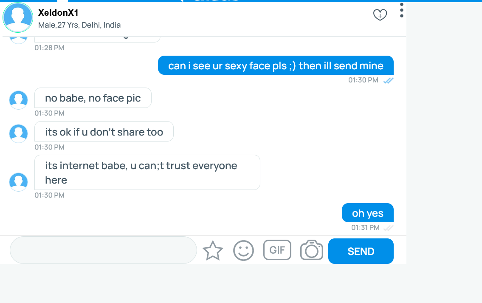Click the XeldonX1 username in header
482x303 pixels.
58,13
